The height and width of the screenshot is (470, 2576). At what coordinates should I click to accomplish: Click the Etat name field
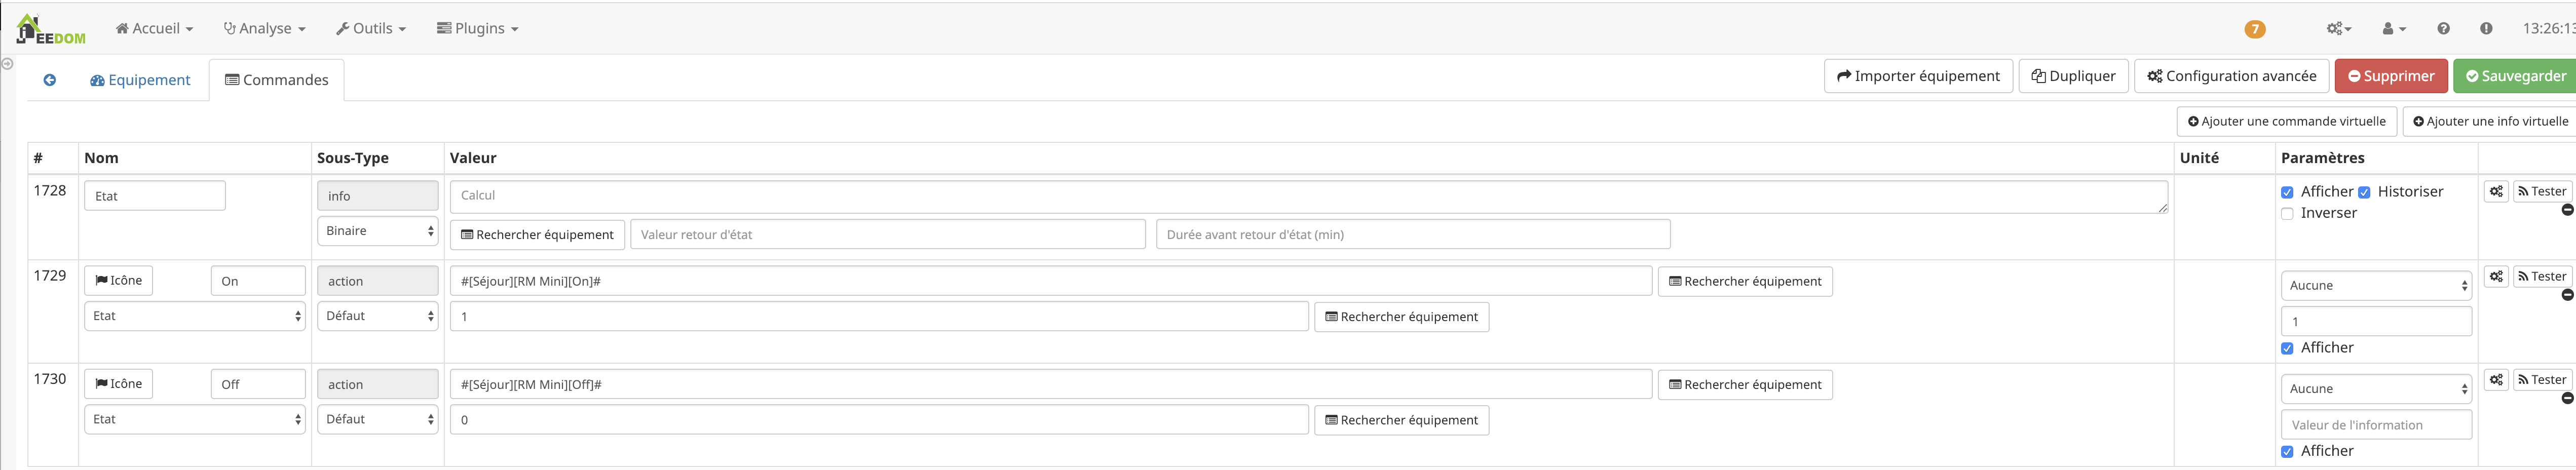[x=155, y=196]
